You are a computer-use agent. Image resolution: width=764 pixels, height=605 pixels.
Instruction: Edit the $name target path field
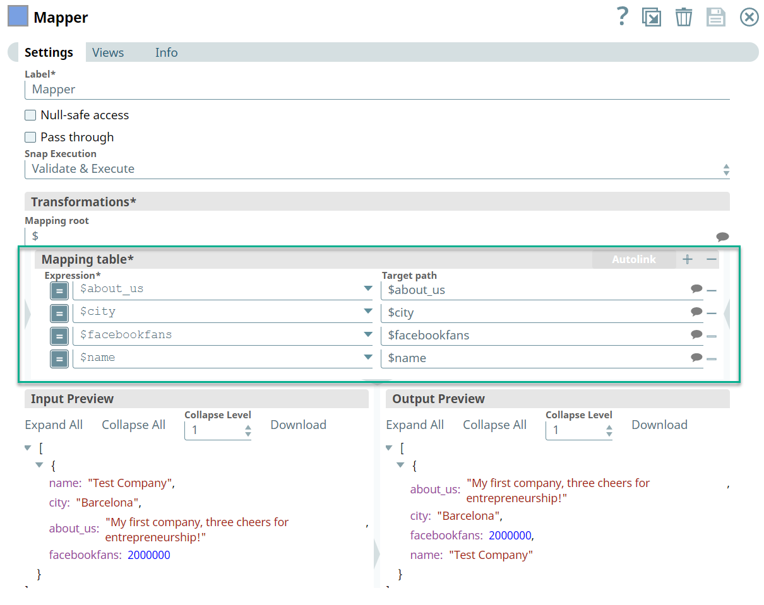pos(535,358)
